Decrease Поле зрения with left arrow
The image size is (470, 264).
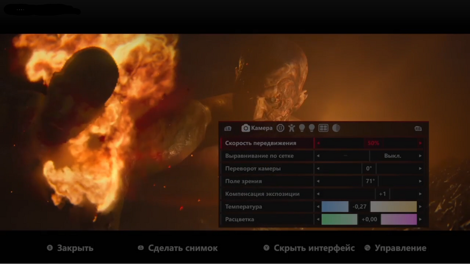[x=318, y=182]
